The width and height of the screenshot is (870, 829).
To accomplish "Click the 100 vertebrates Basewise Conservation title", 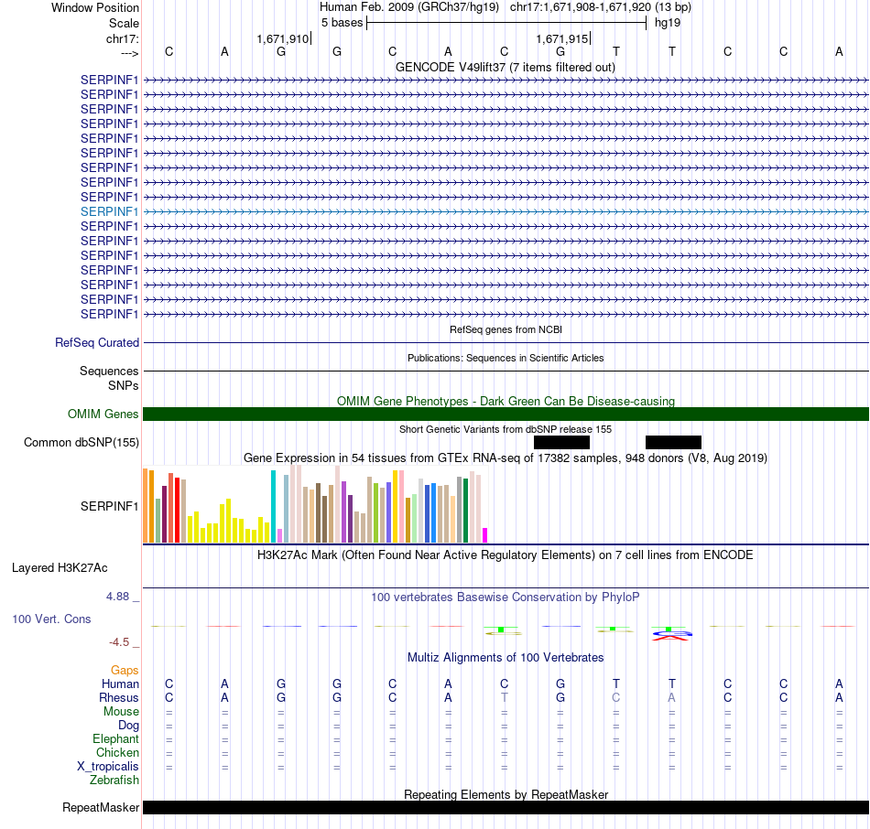I will click(x=506, y=598).
